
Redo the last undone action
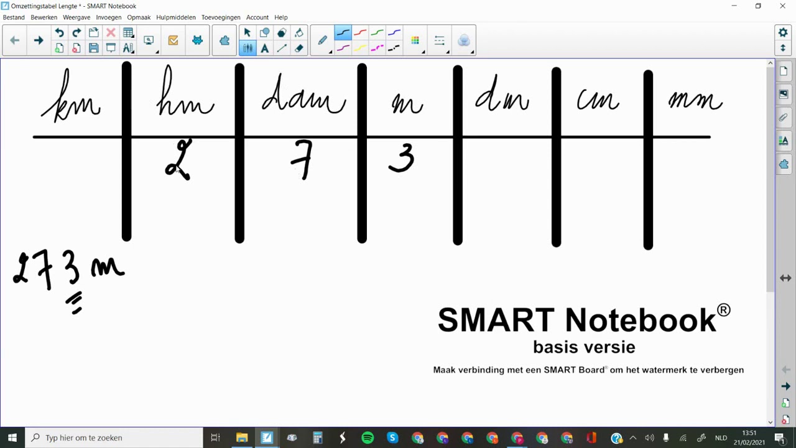(76, 33)
